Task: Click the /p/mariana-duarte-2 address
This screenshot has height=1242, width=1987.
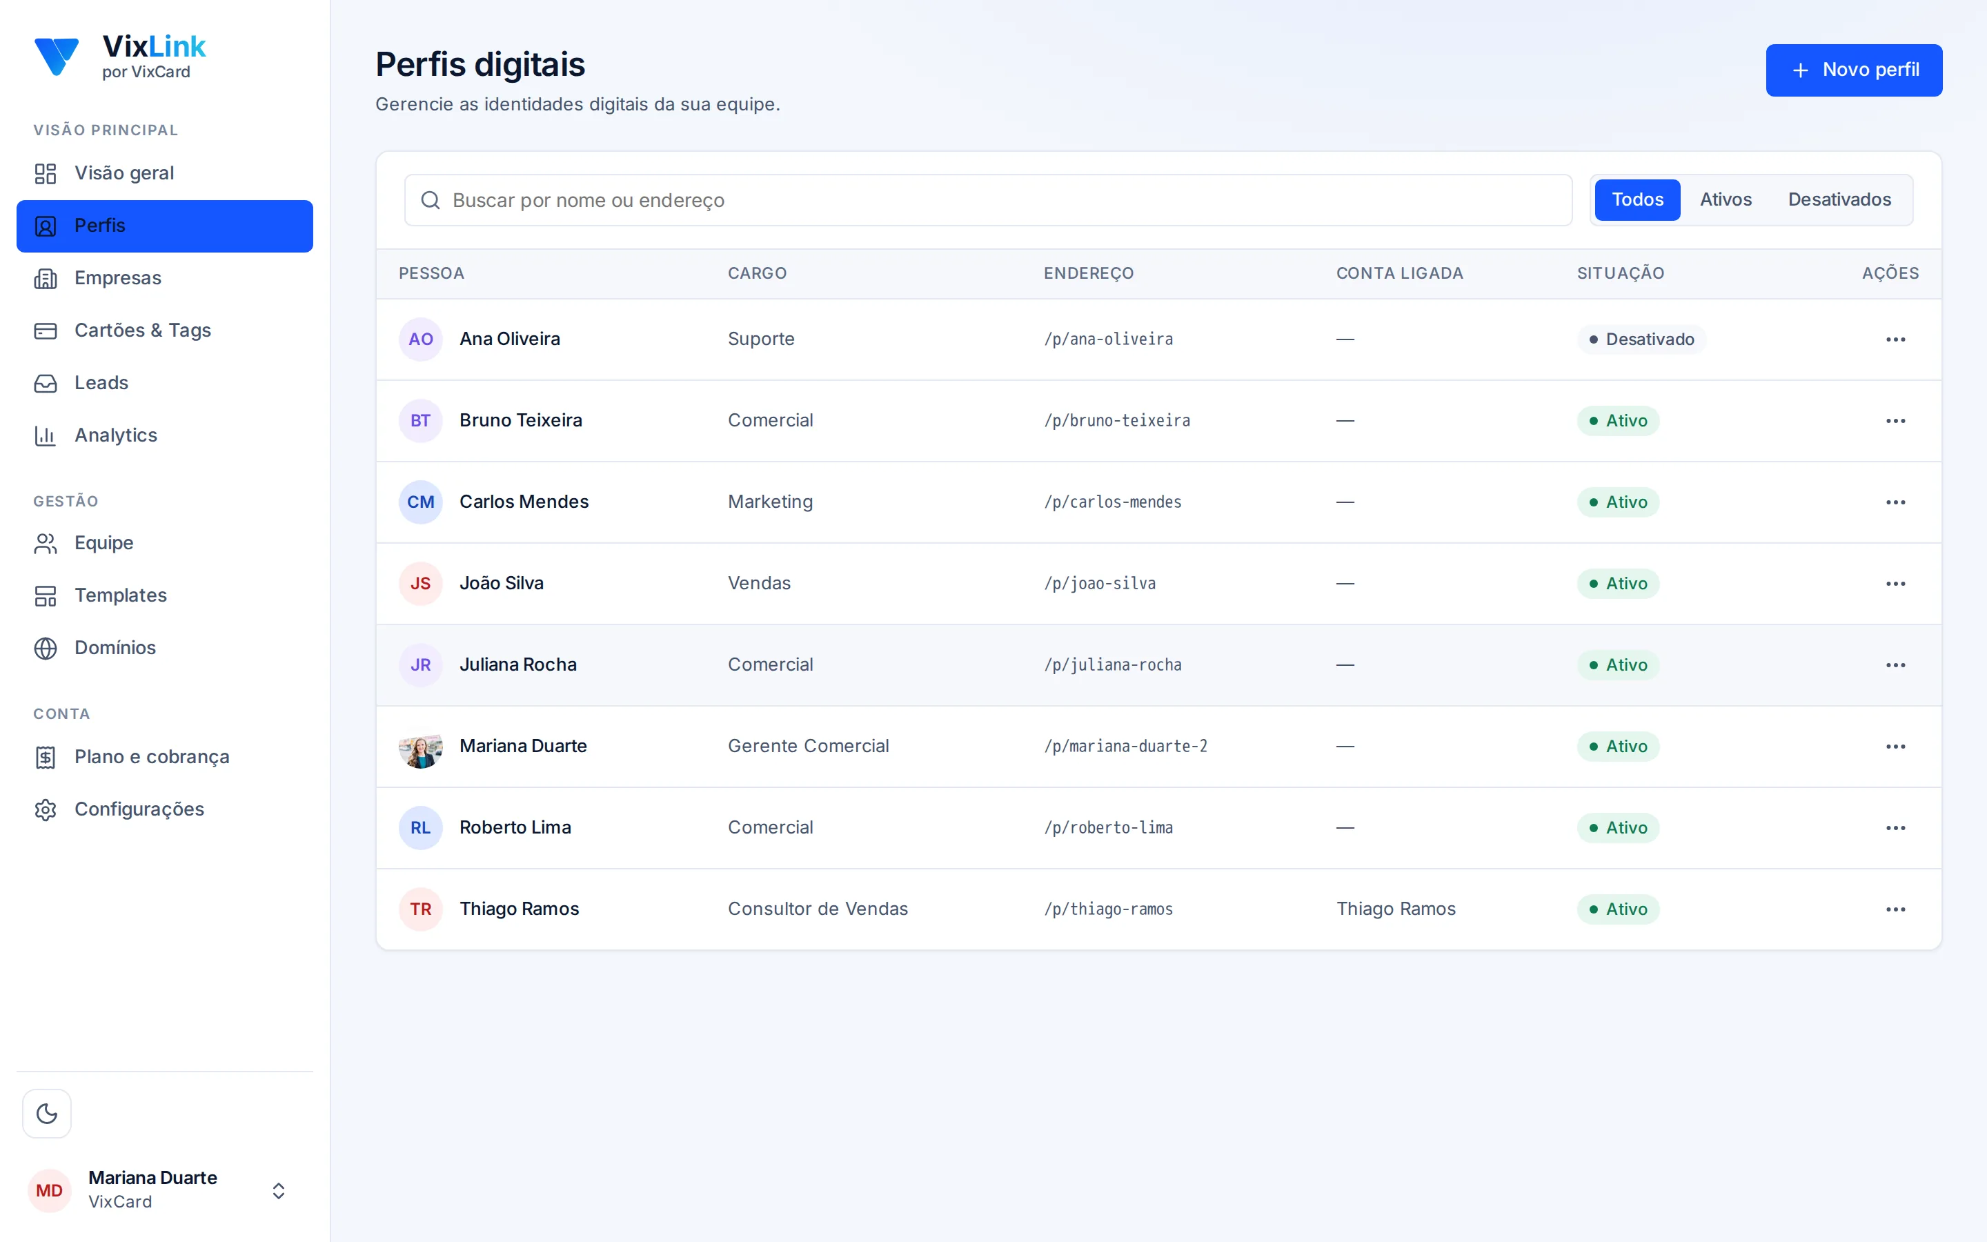Action: [x=1125, y=746]
